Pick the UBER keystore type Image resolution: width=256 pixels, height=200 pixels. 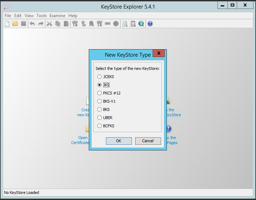click(x=99, y=118)
